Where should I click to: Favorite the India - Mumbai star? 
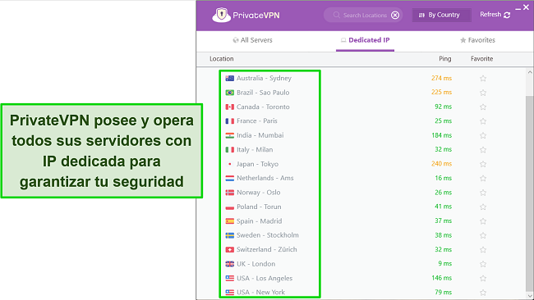point(482,135)
